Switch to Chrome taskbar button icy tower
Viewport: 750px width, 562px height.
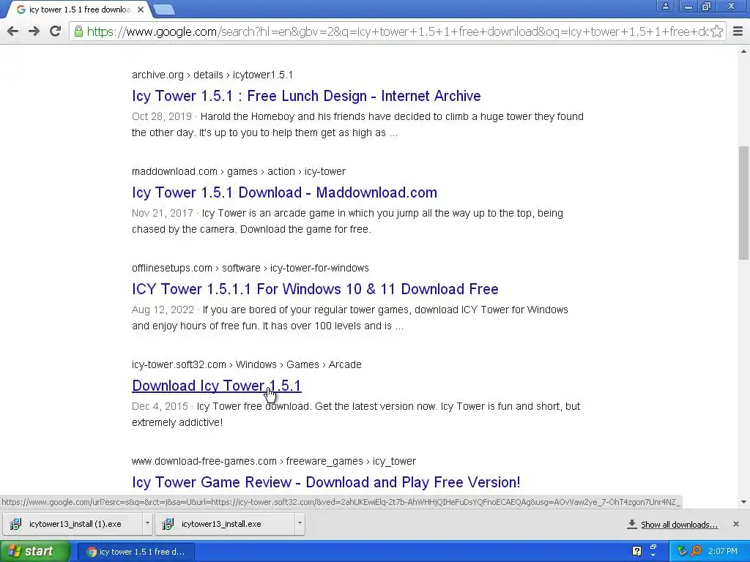[x=136, y=552]
